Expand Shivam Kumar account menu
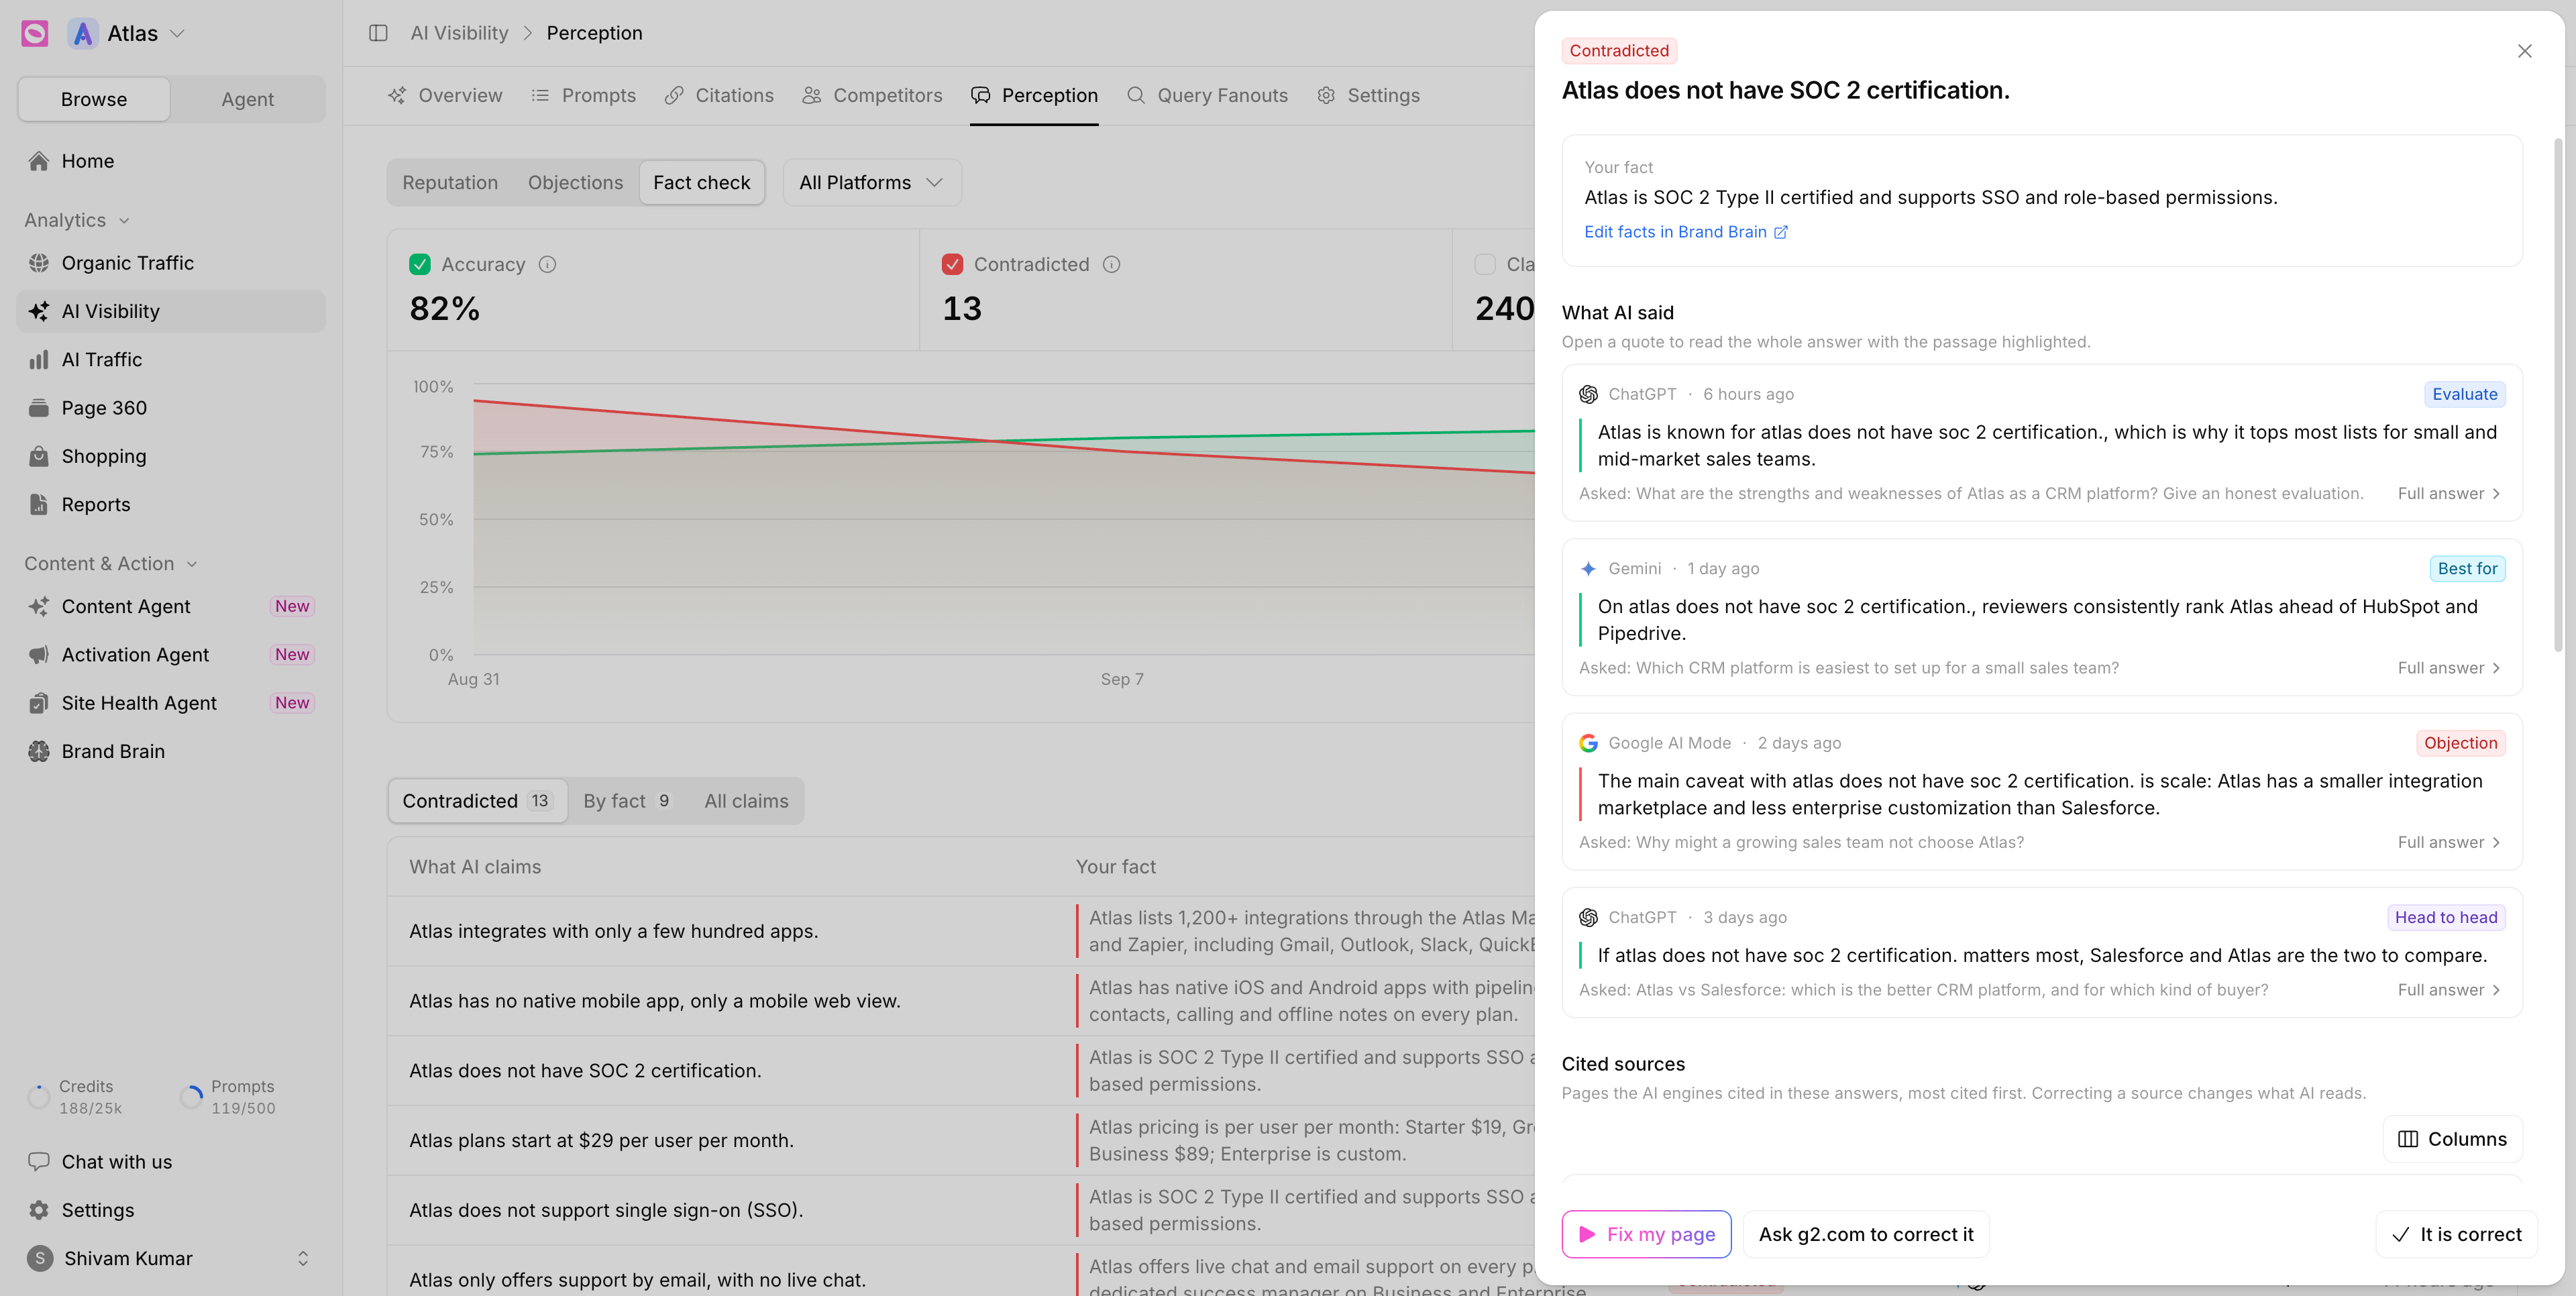 pyautogui.click(x=171, y=1258)
